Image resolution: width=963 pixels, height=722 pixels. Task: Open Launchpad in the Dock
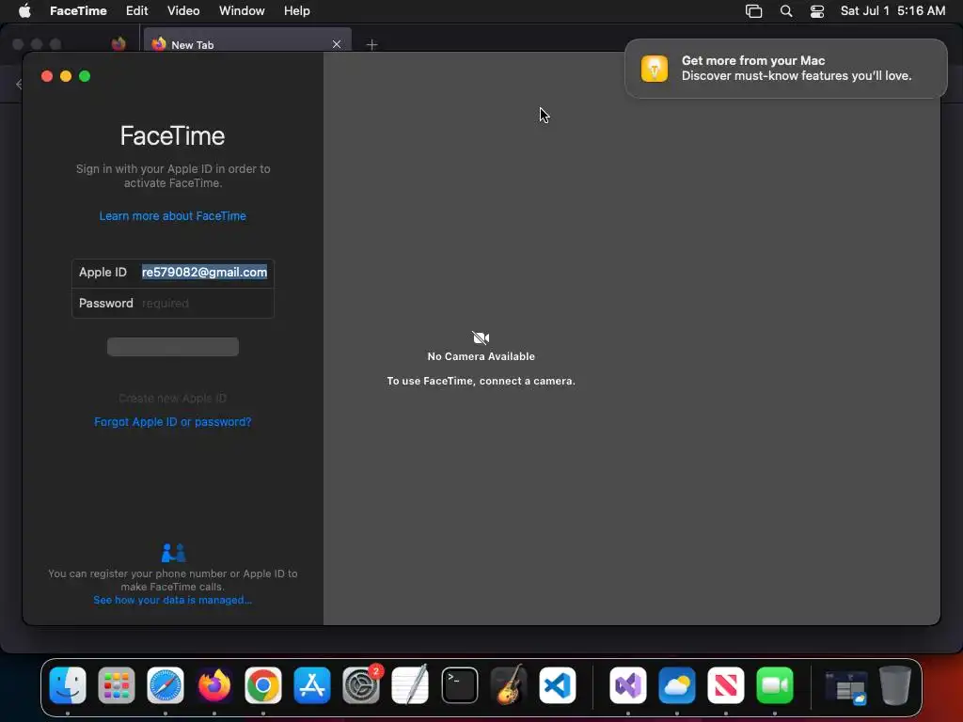click(x=116, y=685)
